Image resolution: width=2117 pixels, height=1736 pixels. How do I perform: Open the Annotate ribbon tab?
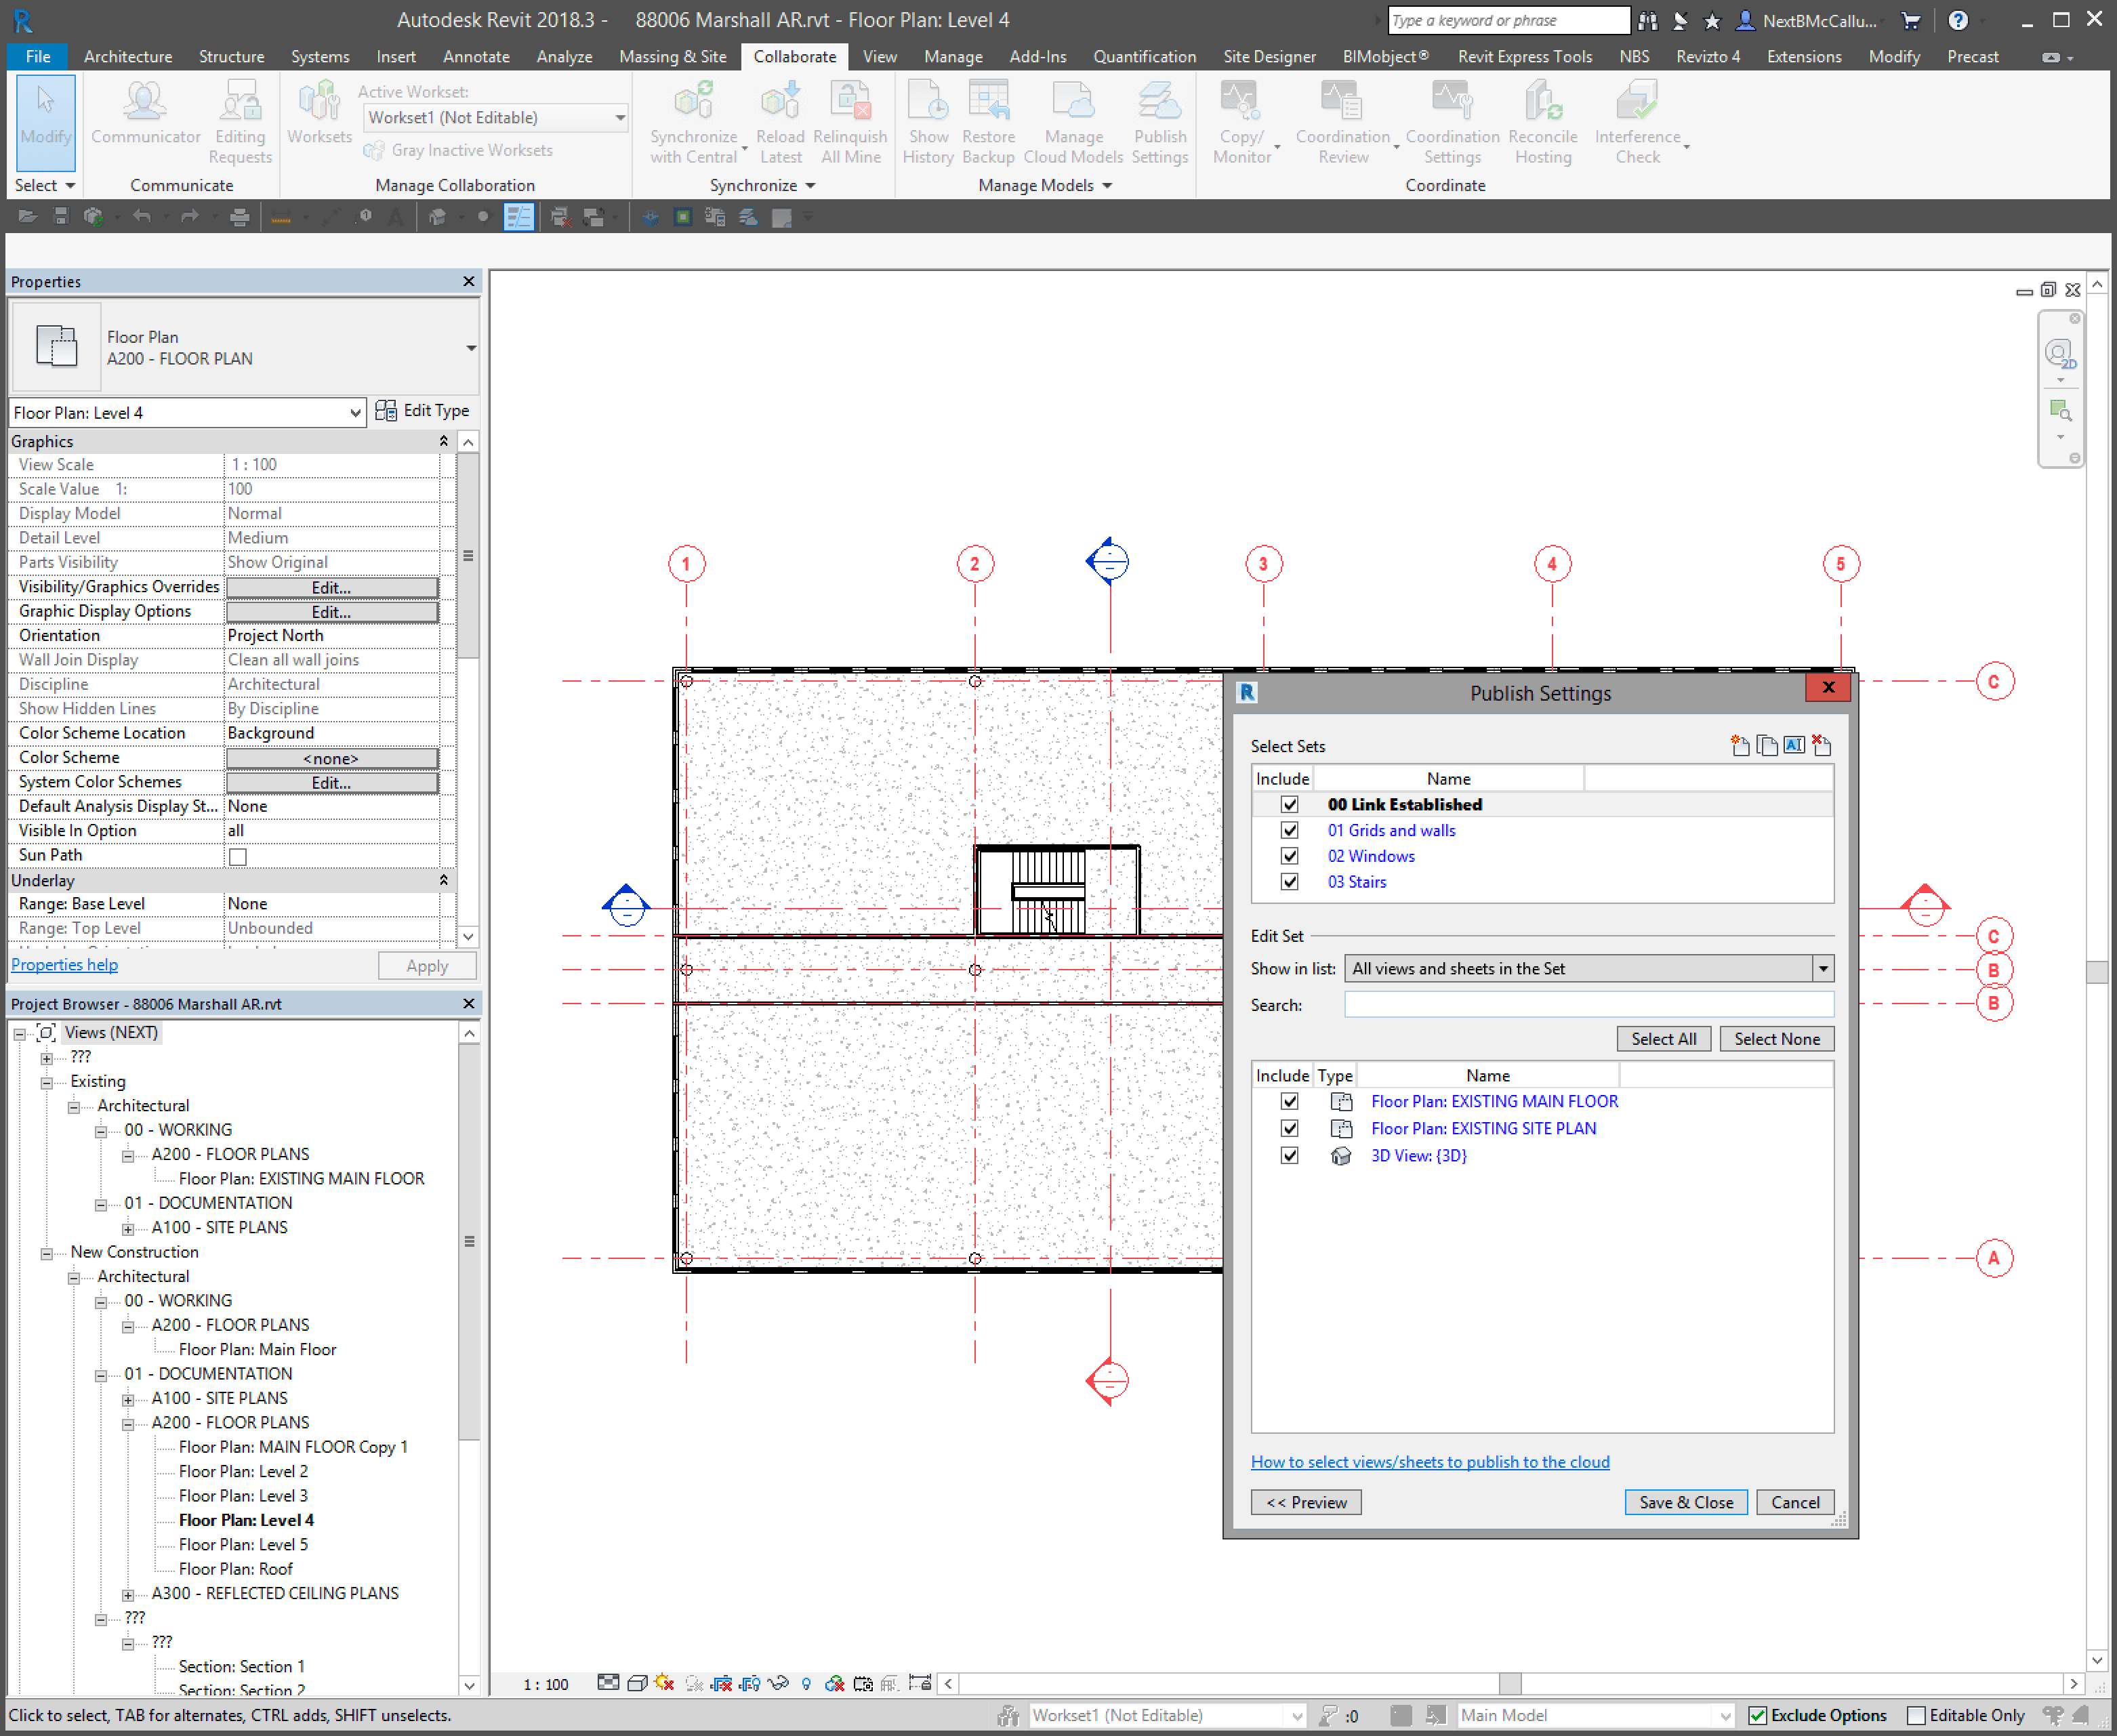click(476, 57)
